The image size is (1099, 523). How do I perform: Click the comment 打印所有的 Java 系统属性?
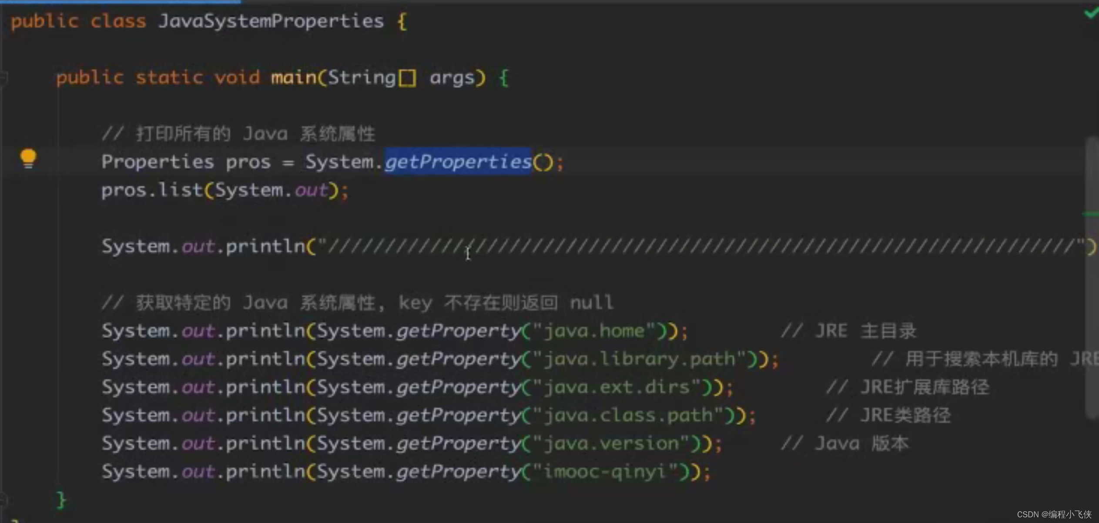[x=238, y=133]
